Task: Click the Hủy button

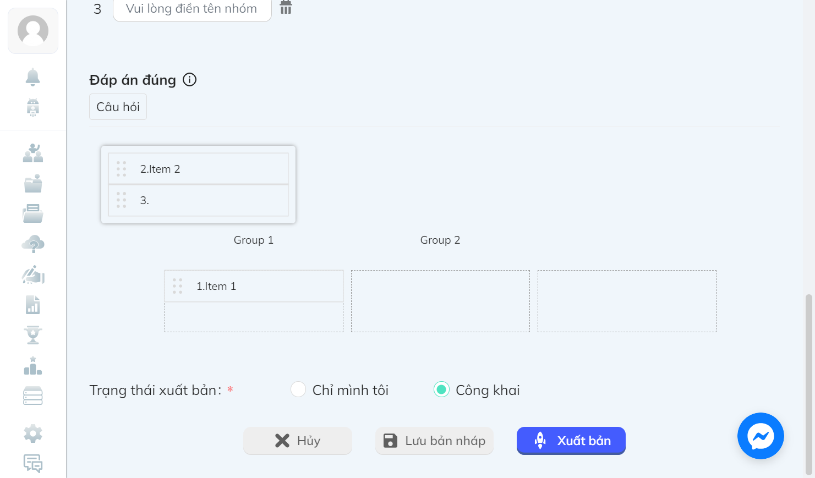Action: pos(297,441)
